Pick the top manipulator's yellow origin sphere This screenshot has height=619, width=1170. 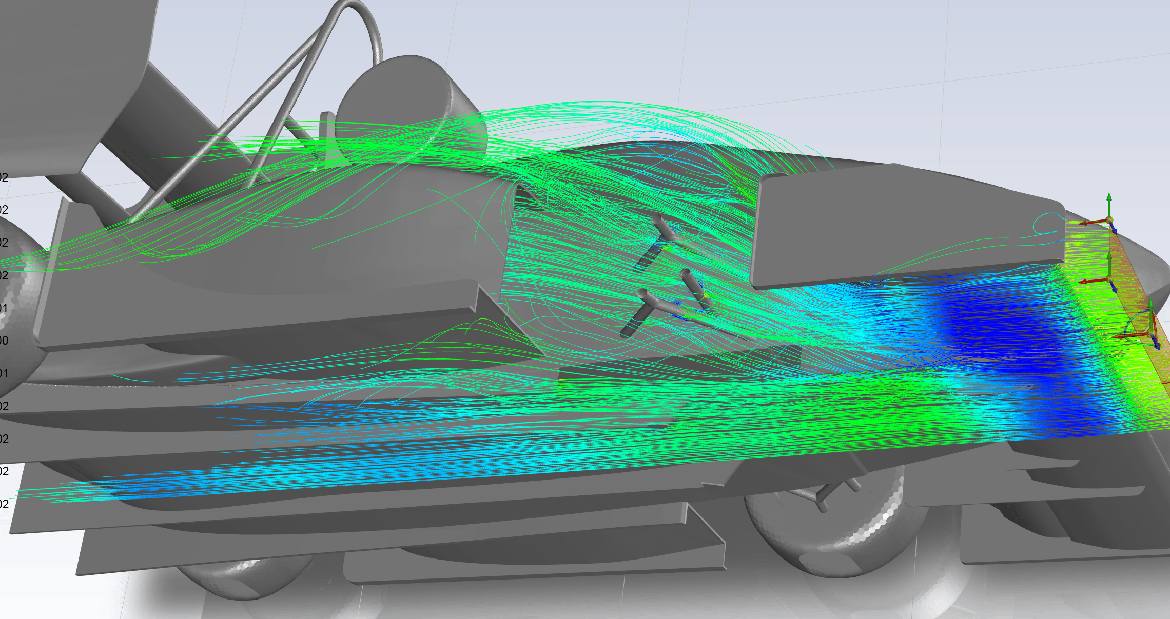pos(1109,220)
